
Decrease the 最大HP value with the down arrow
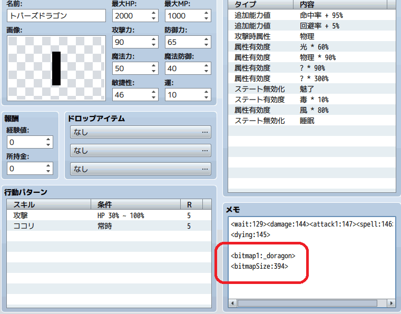click(153, 18)
